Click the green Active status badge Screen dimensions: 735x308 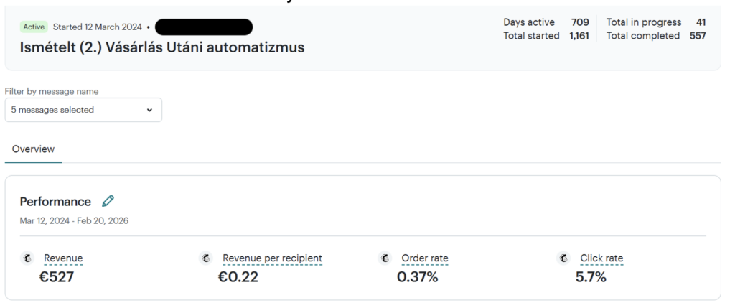click(34, 27)
